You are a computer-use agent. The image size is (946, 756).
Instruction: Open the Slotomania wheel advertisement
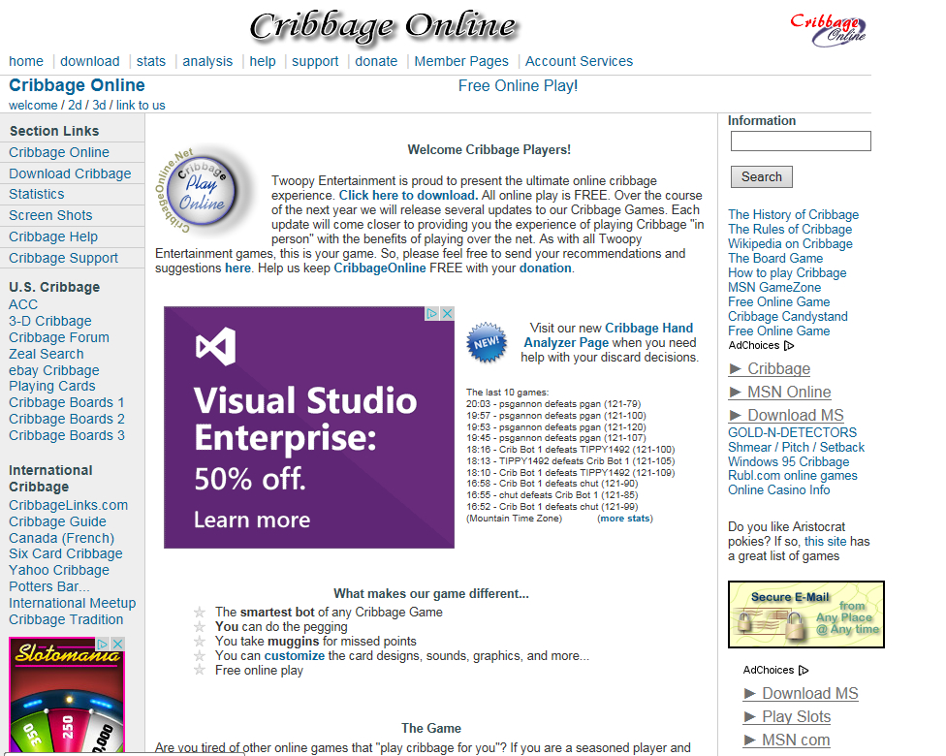[66, 695]
